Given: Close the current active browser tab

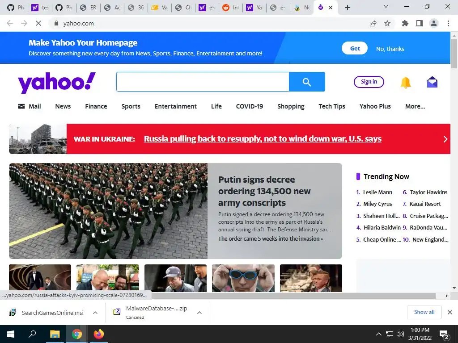Looking at the screenshot, I should (x=331, y=8).
